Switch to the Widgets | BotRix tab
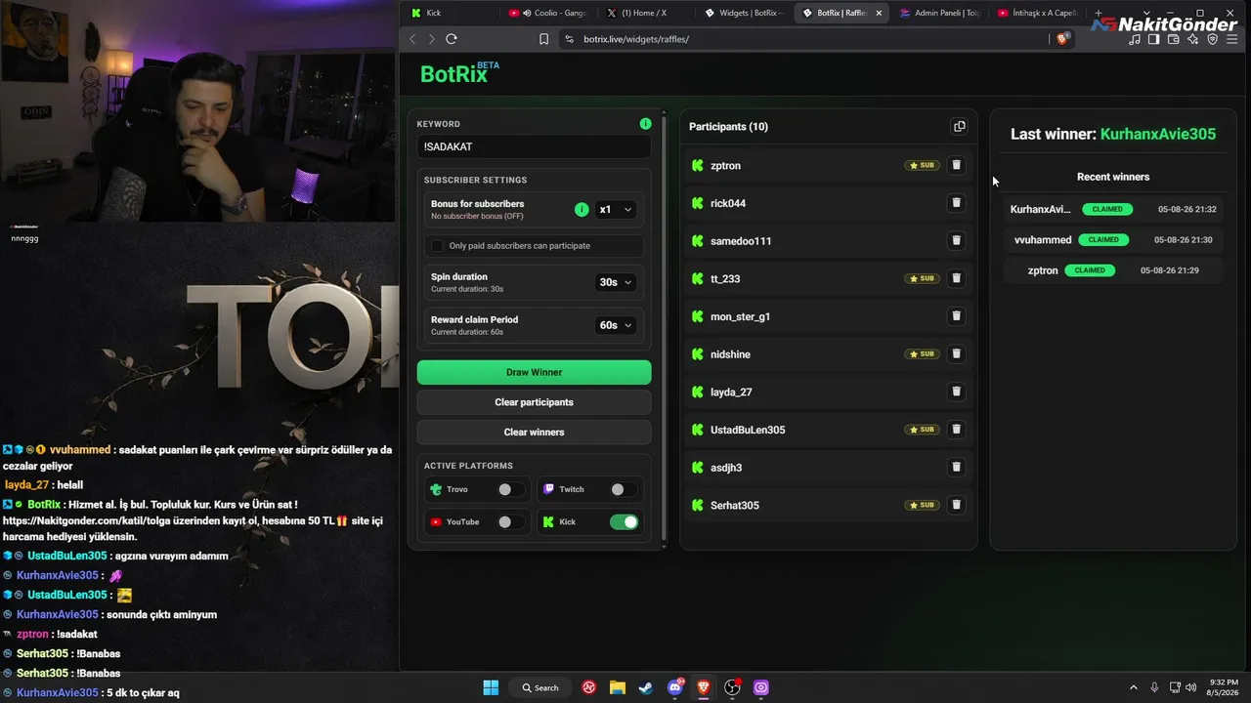This screenshot has width=1251, height=703. (x=743, y=13)
